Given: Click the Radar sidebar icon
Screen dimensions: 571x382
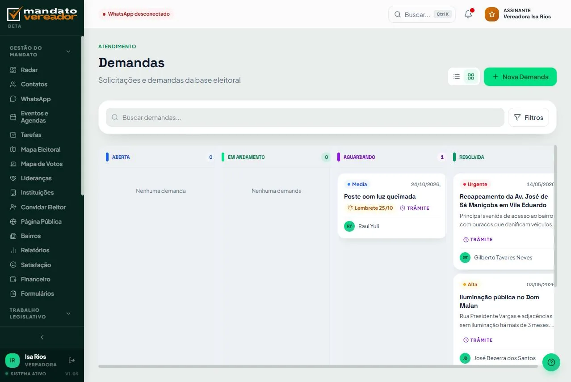Looking at the screenshot, I should 13,70.
